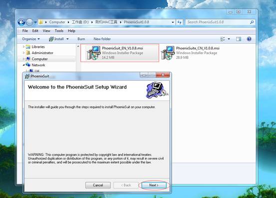Viewport: 276px width, 198px height.
Task: Click the Network icon in navigation pane
Action: 28,65
